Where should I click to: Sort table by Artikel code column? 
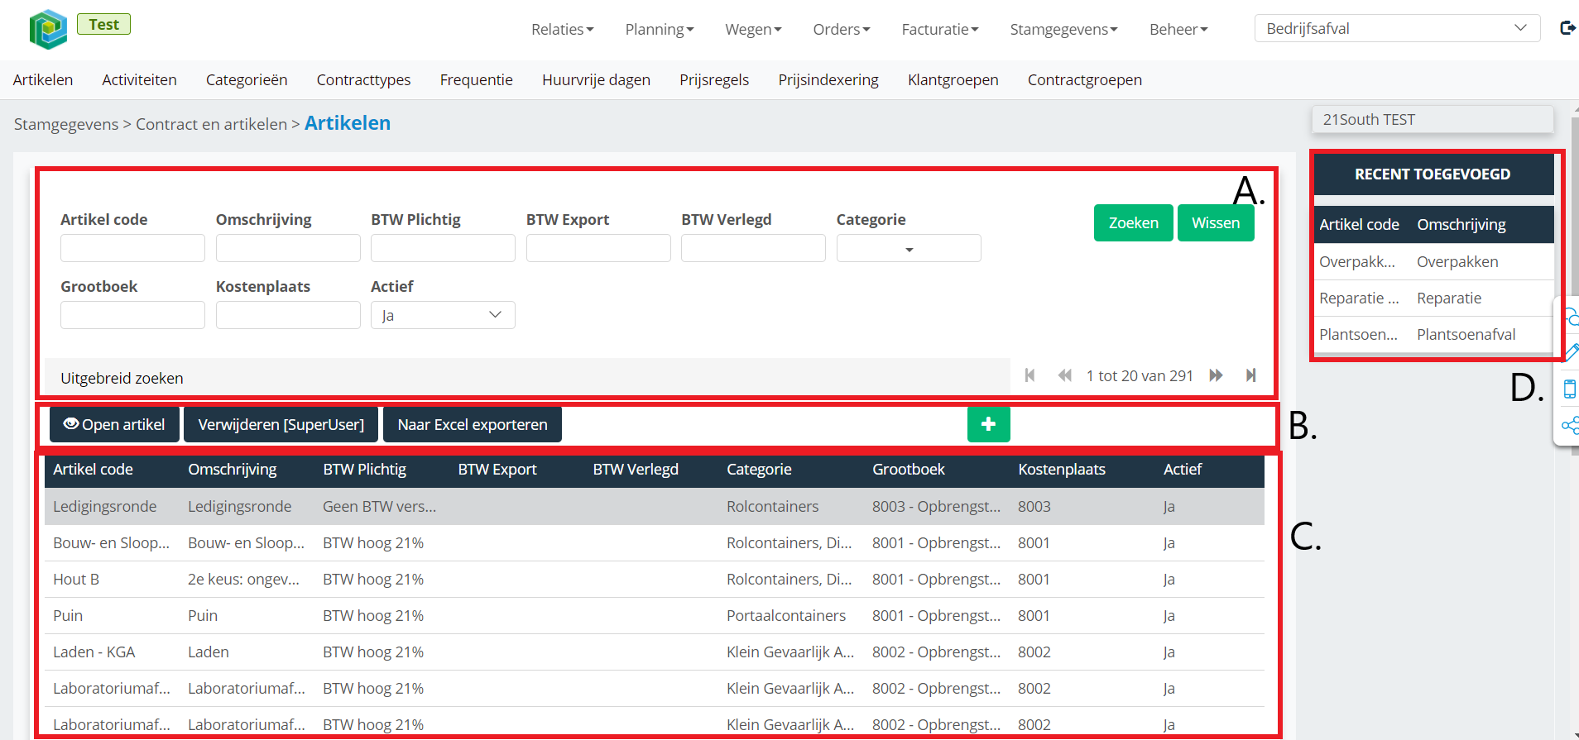(x=93, y=469)
